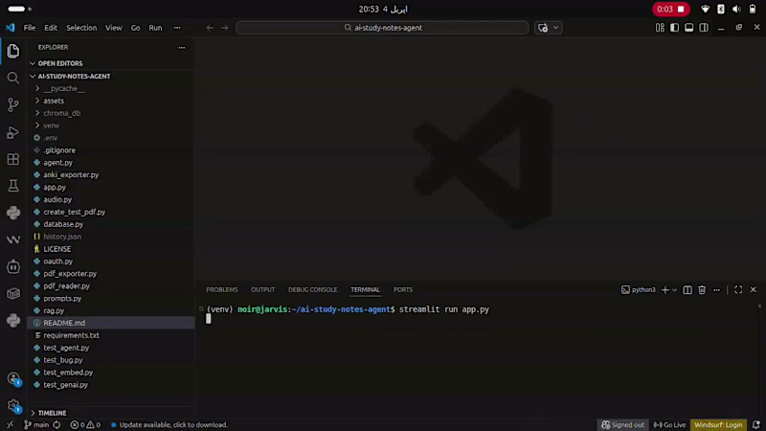Click errors and warnings count in status bar
This screenshot has width=766, height=431.
(85, 424)
